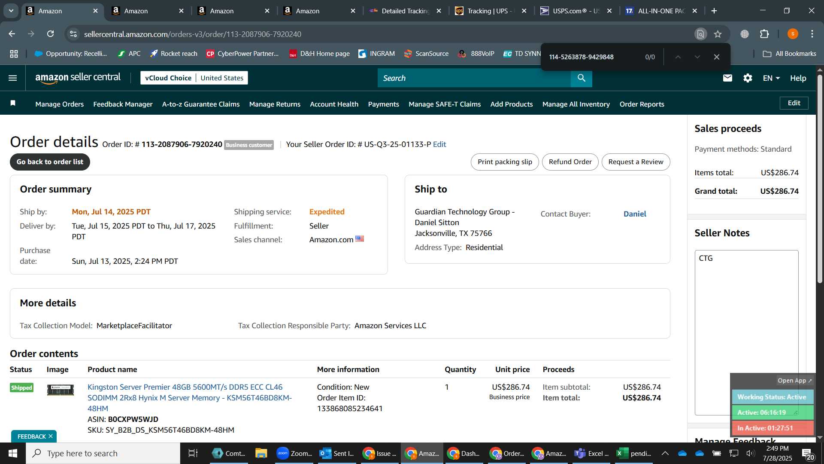Screen dimensions: 824x464
Task: View site information icon in the address bar
Action: (73, 34)
